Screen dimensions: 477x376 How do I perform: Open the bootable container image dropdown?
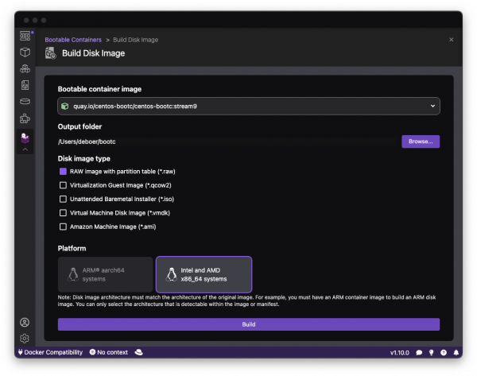[x=249, y=107]
